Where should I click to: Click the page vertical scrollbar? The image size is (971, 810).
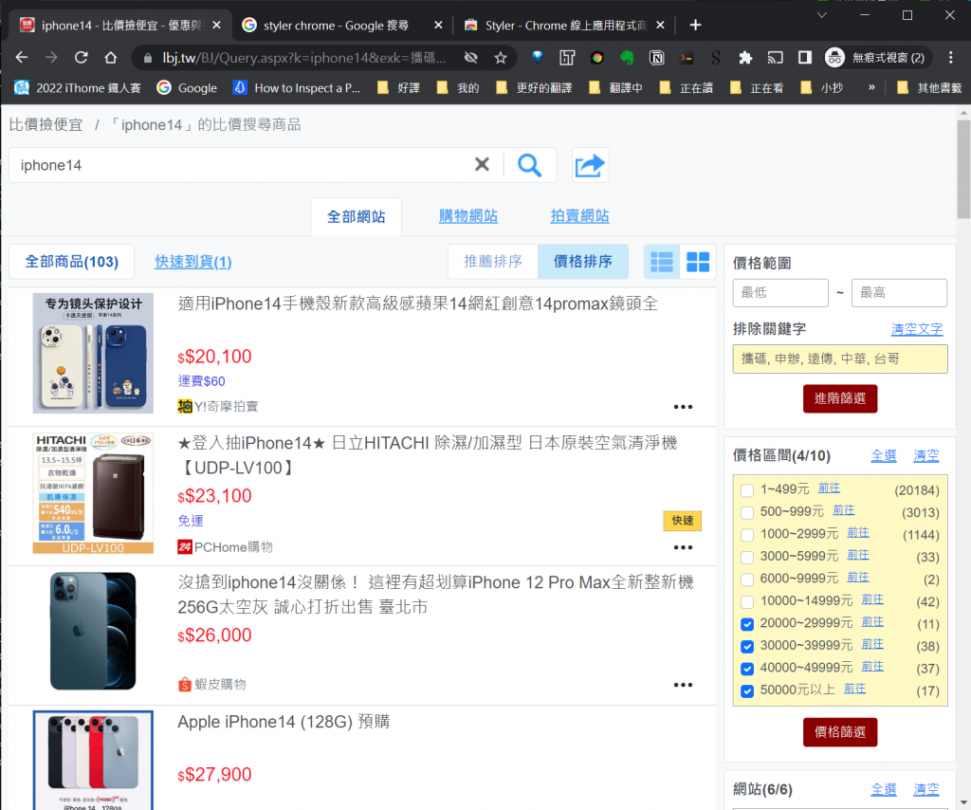(963, 170)
